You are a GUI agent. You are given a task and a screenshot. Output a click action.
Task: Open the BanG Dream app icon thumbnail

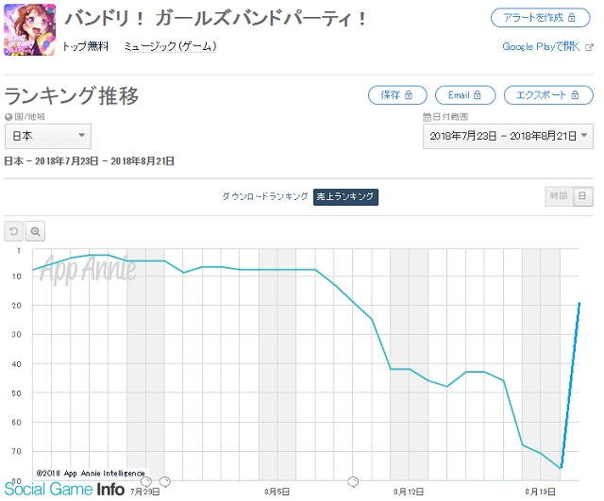pos(29,29)
